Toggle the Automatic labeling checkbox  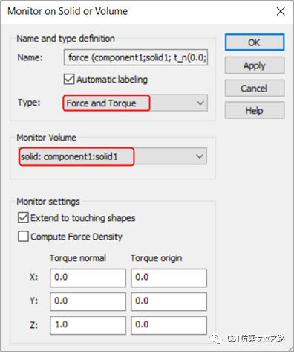[x=69, y=80]
